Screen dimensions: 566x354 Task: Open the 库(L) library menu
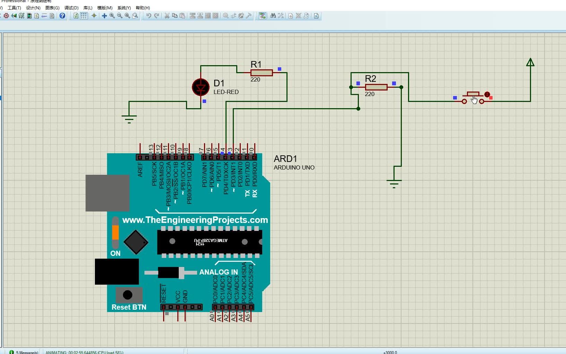point(87,8)
